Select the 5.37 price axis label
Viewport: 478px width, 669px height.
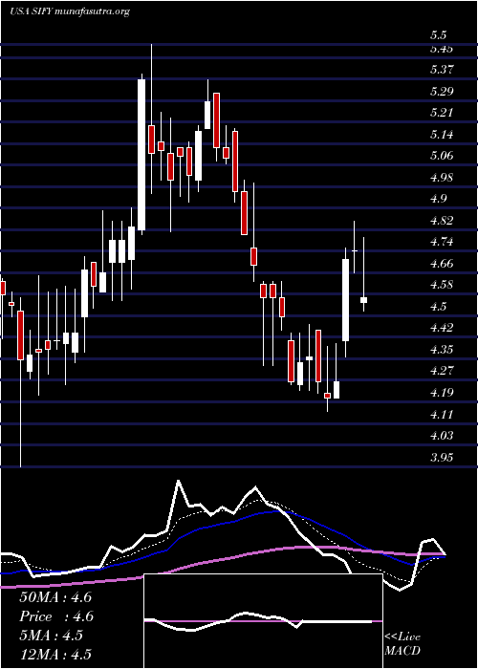[x=442, y=70]
